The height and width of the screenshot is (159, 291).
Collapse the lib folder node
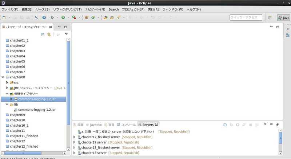[x=7, y=104]
